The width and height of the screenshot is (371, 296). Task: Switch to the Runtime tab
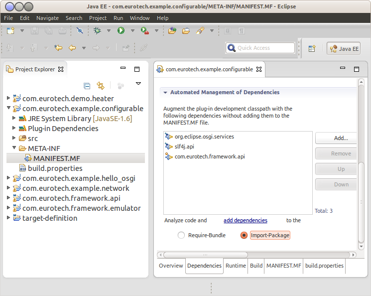click(236, 266)
